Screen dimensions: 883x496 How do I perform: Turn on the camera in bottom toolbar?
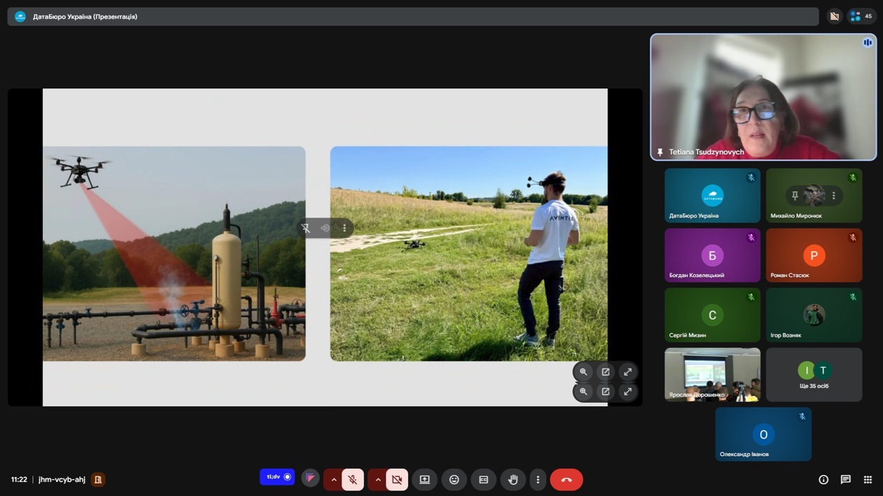(397, 480)
